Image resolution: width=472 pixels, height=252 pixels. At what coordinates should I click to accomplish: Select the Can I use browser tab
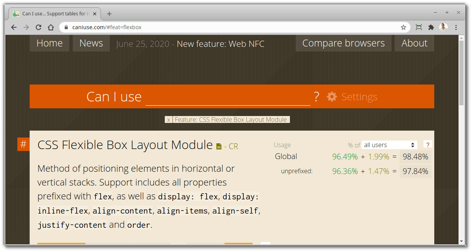[x=54, y=14]
